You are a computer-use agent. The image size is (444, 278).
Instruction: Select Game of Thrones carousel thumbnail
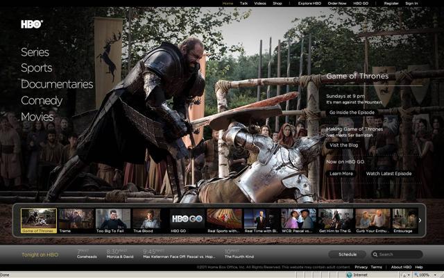click(39, 220)
